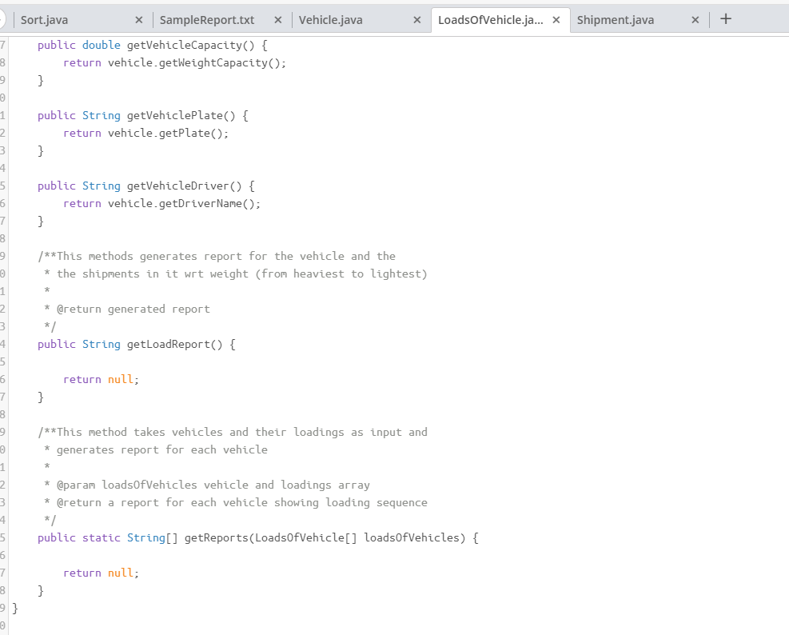The width and height of the screenshot is (789, 635).
Task: Close the active LoadsOfVehicle.java tab
Action: point(556,18)
